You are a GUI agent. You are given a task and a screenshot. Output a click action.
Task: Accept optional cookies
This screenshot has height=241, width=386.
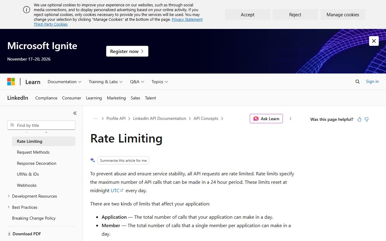click(x=248, y=14)
